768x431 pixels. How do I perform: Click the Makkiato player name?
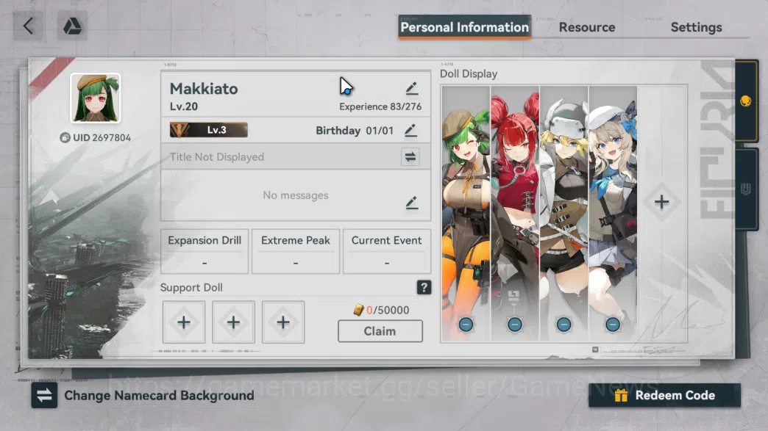204,89
